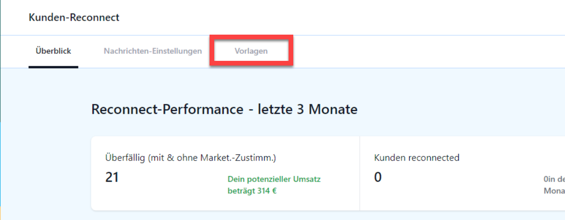Click the '314 €' revenue amount
The image size is (565, 220).
(x=267, y=191)
